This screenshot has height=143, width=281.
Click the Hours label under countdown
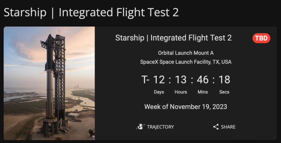[x=181, y=92]
